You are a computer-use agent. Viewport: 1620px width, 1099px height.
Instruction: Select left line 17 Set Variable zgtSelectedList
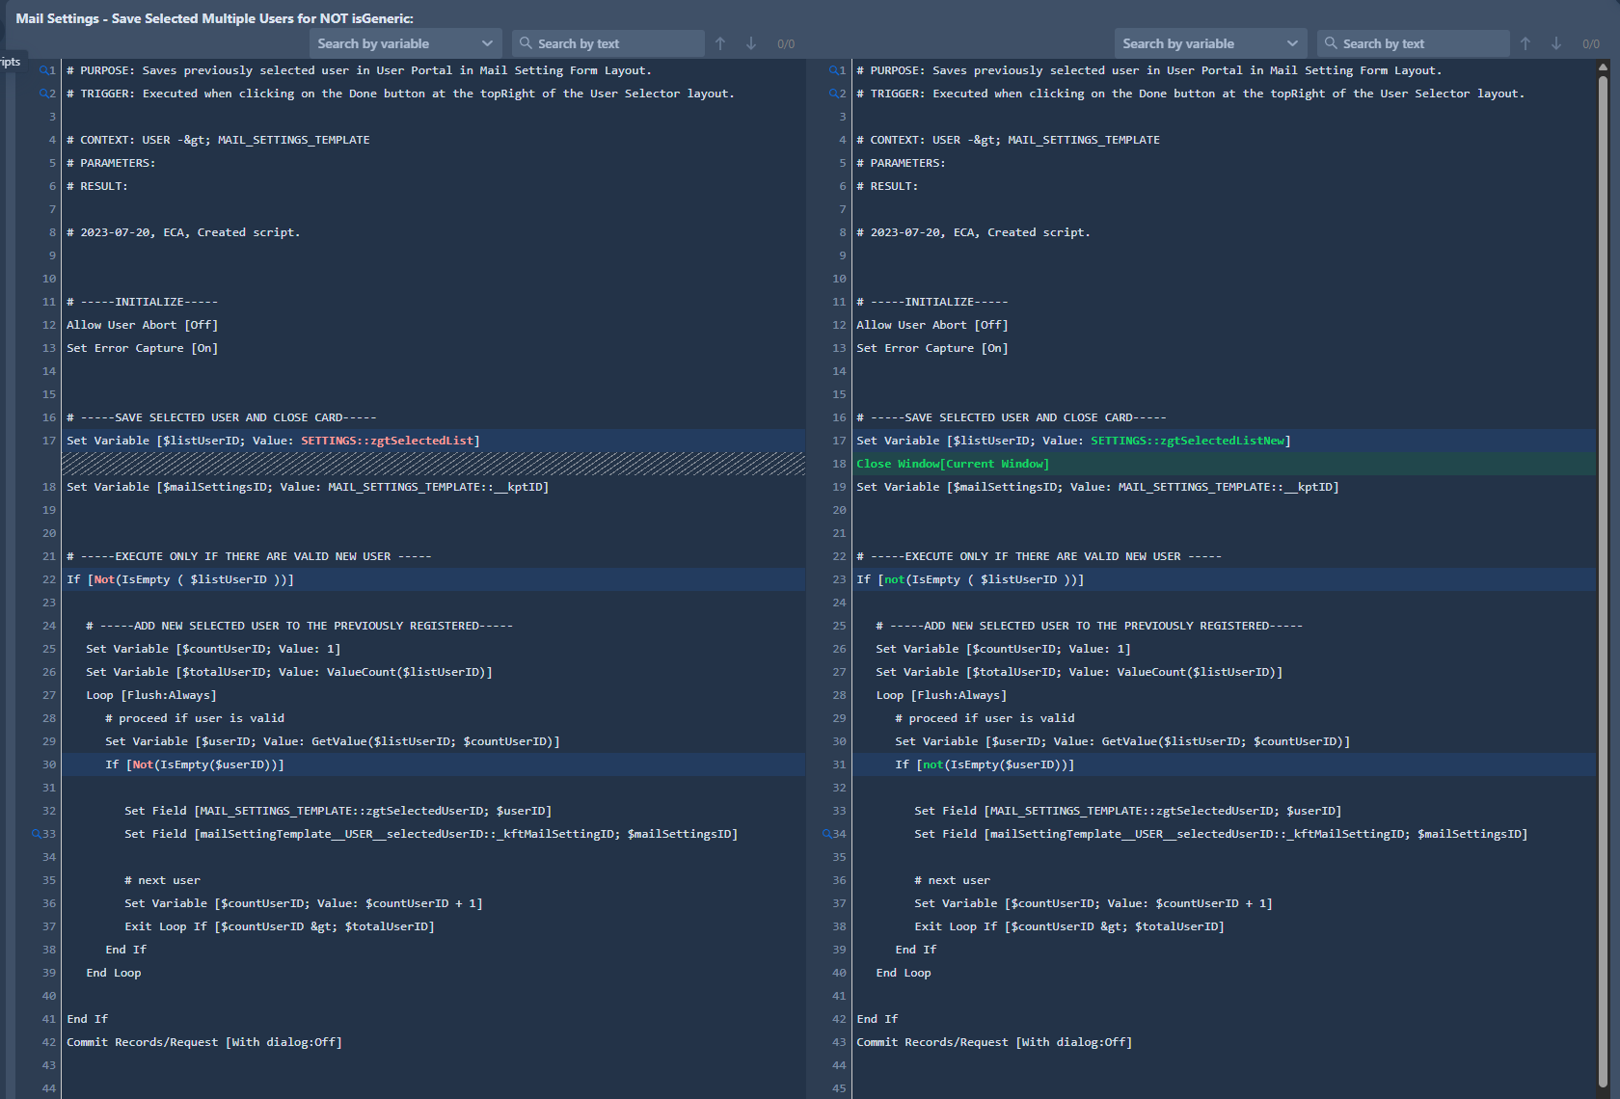(273, 441)
